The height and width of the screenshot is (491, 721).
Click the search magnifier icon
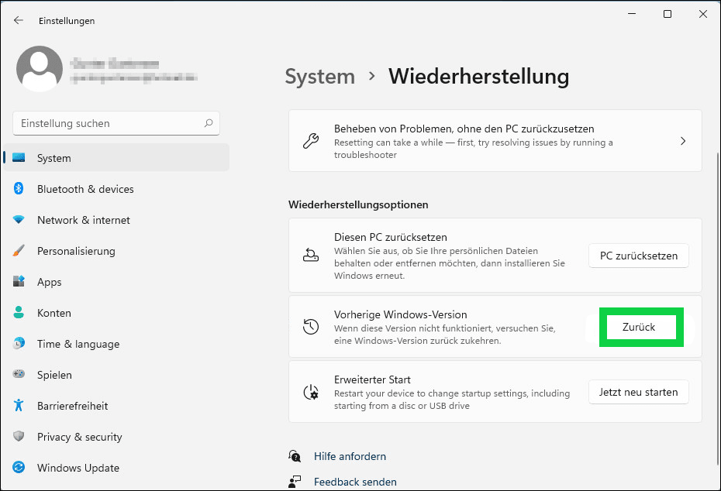click(x=209, y=123)
